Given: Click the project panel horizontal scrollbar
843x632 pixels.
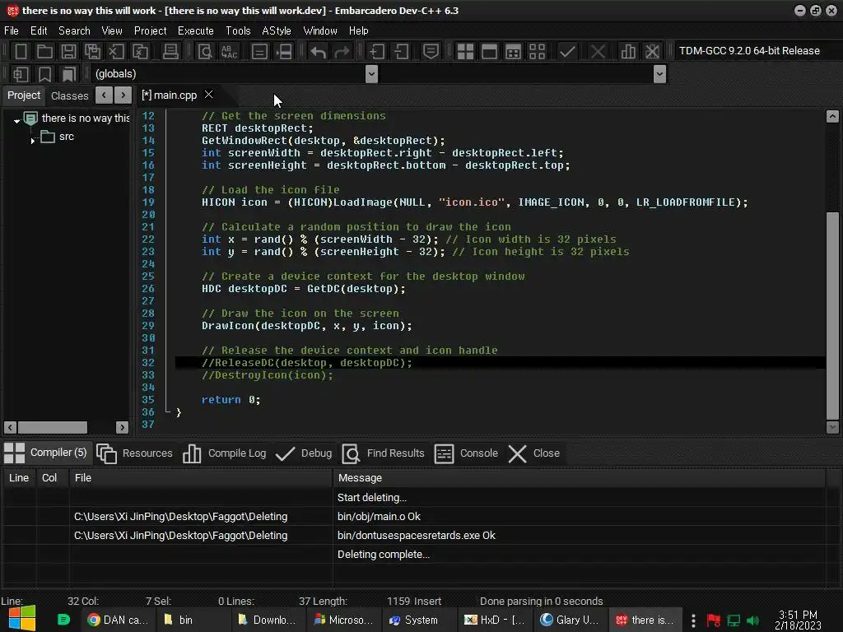Looking at the screenshot, I should (x=53, y=427).
